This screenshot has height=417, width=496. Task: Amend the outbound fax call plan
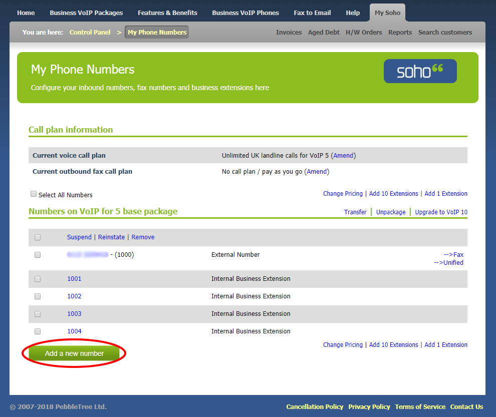(x=317, y=172)
